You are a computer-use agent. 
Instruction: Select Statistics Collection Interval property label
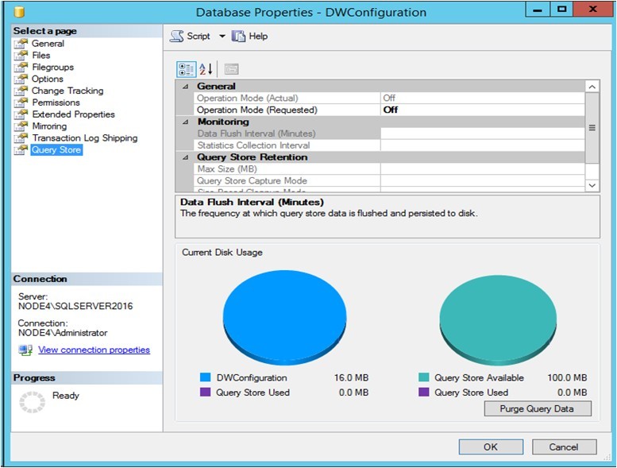click(x=253, y=145)
